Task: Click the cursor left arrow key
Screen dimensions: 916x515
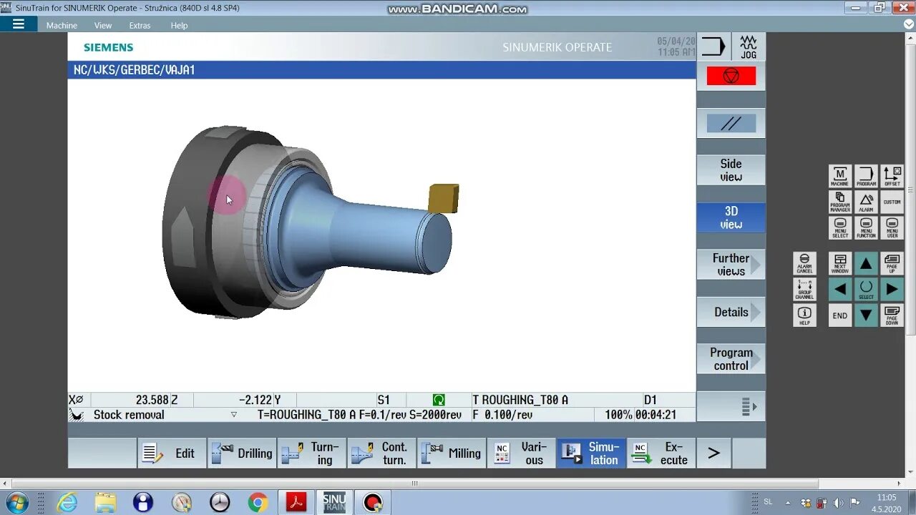Action: (x=840, y=289)
